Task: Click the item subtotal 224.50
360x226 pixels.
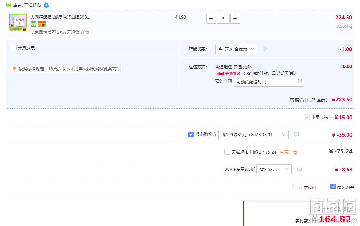Action: coord(343,18)
